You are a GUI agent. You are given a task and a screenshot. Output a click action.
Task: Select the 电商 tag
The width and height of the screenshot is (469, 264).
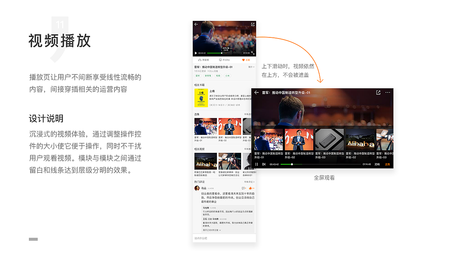218,76
